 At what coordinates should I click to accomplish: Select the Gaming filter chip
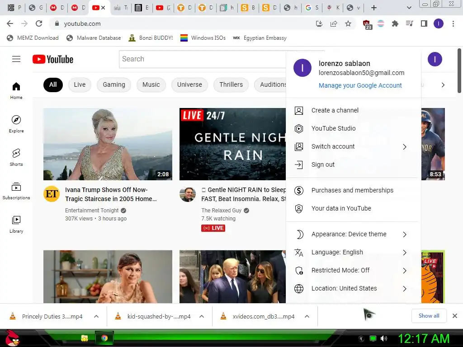113,85
